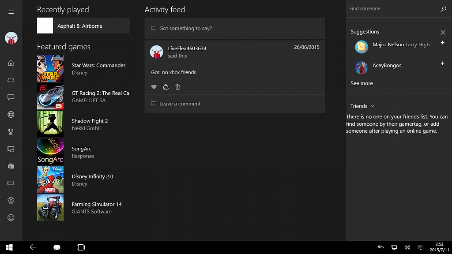Click the network tray icon
The image size is (452, 254).
point(394,247)
